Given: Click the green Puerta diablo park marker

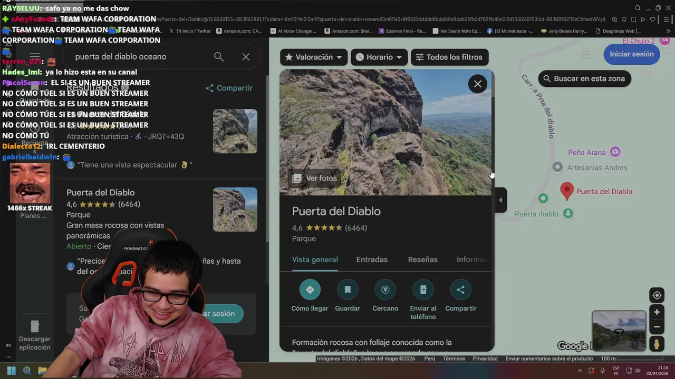Looking at the screenshot, I should [x=568, y=214].
